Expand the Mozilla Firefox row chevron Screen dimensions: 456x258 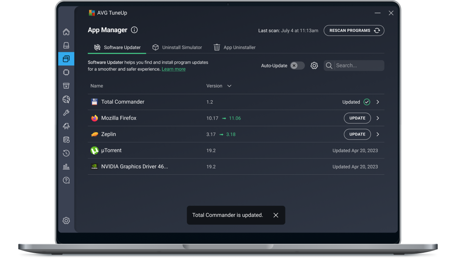click(378, 118)
